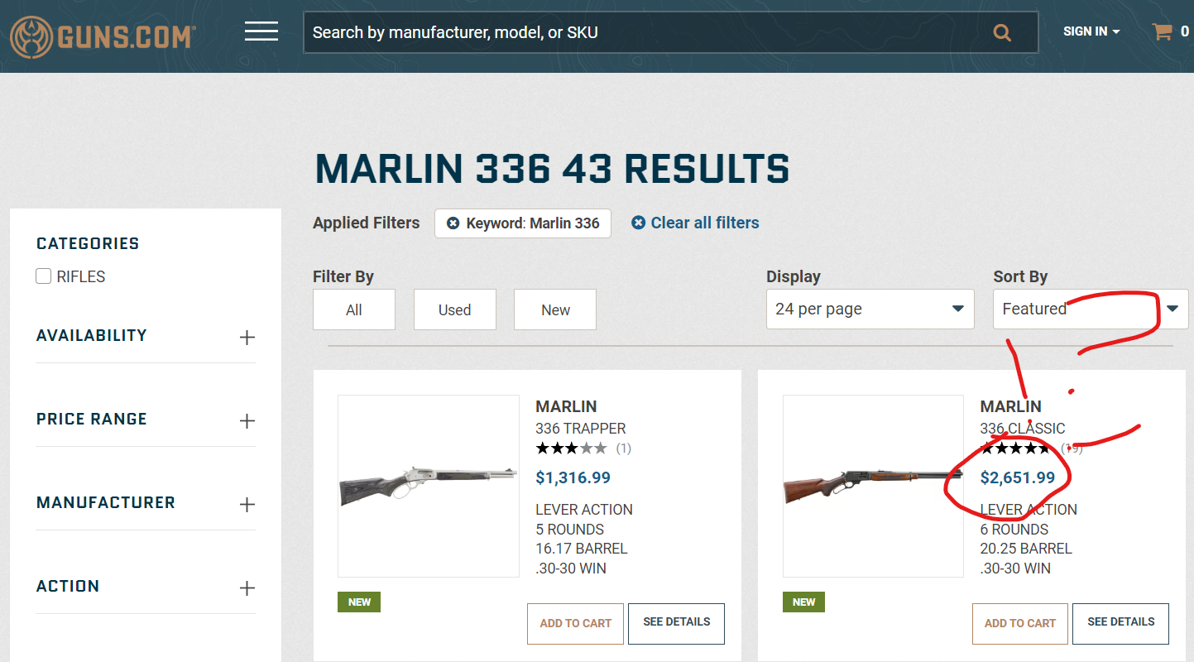Add the 336 Trapper to cart
This screenshot has height=662, width=1194.
575,624
